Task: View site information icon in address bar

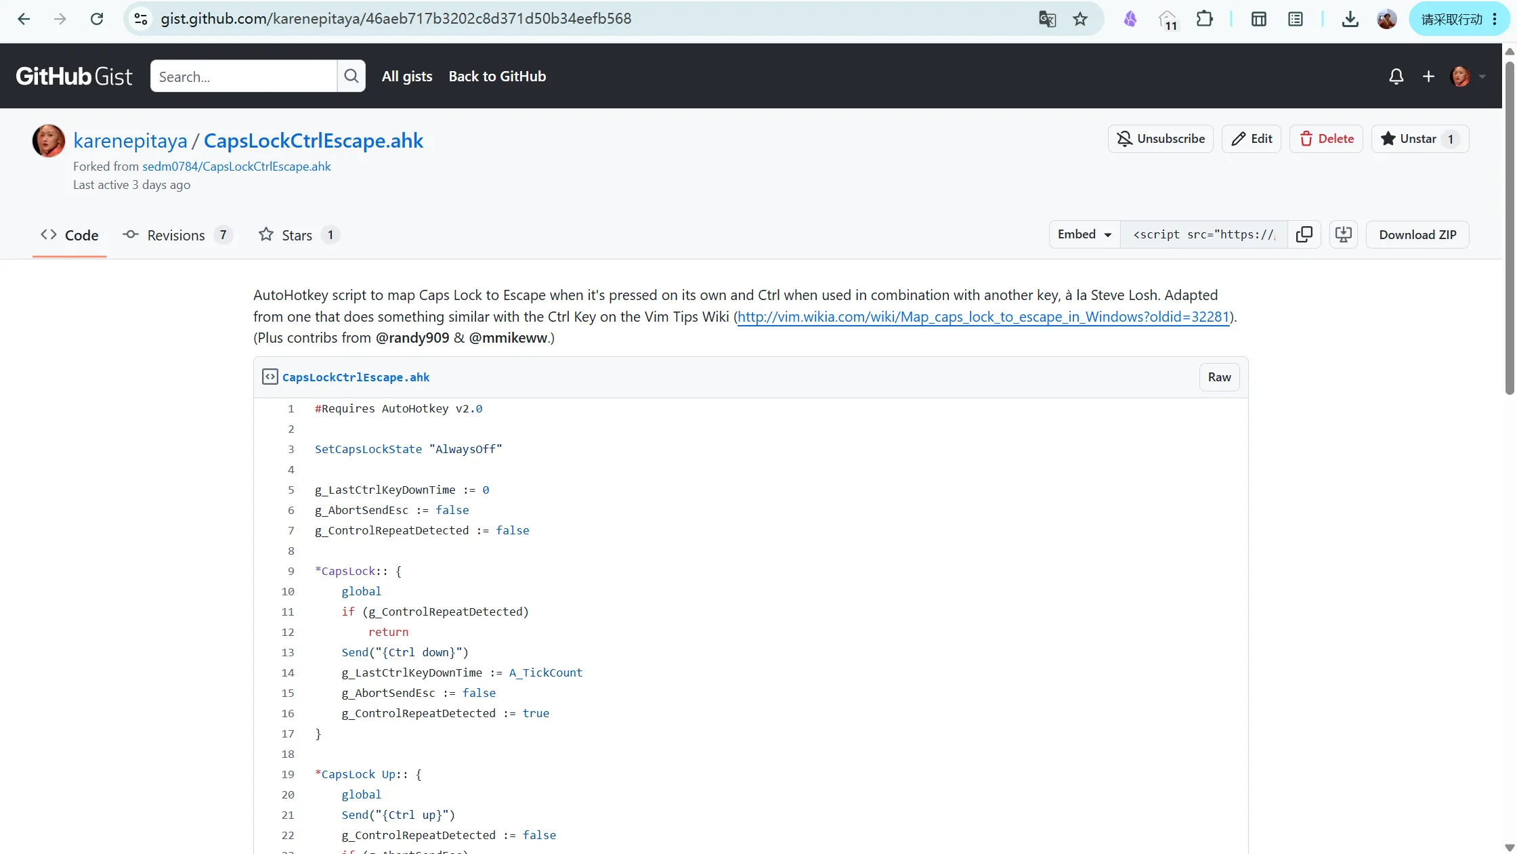Action: pos(141,19)
